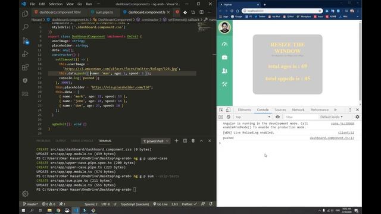The height and width of the screenshot is (214, 381).
Task: Toggle DevTools device toolbar
Action: (228, 110)
